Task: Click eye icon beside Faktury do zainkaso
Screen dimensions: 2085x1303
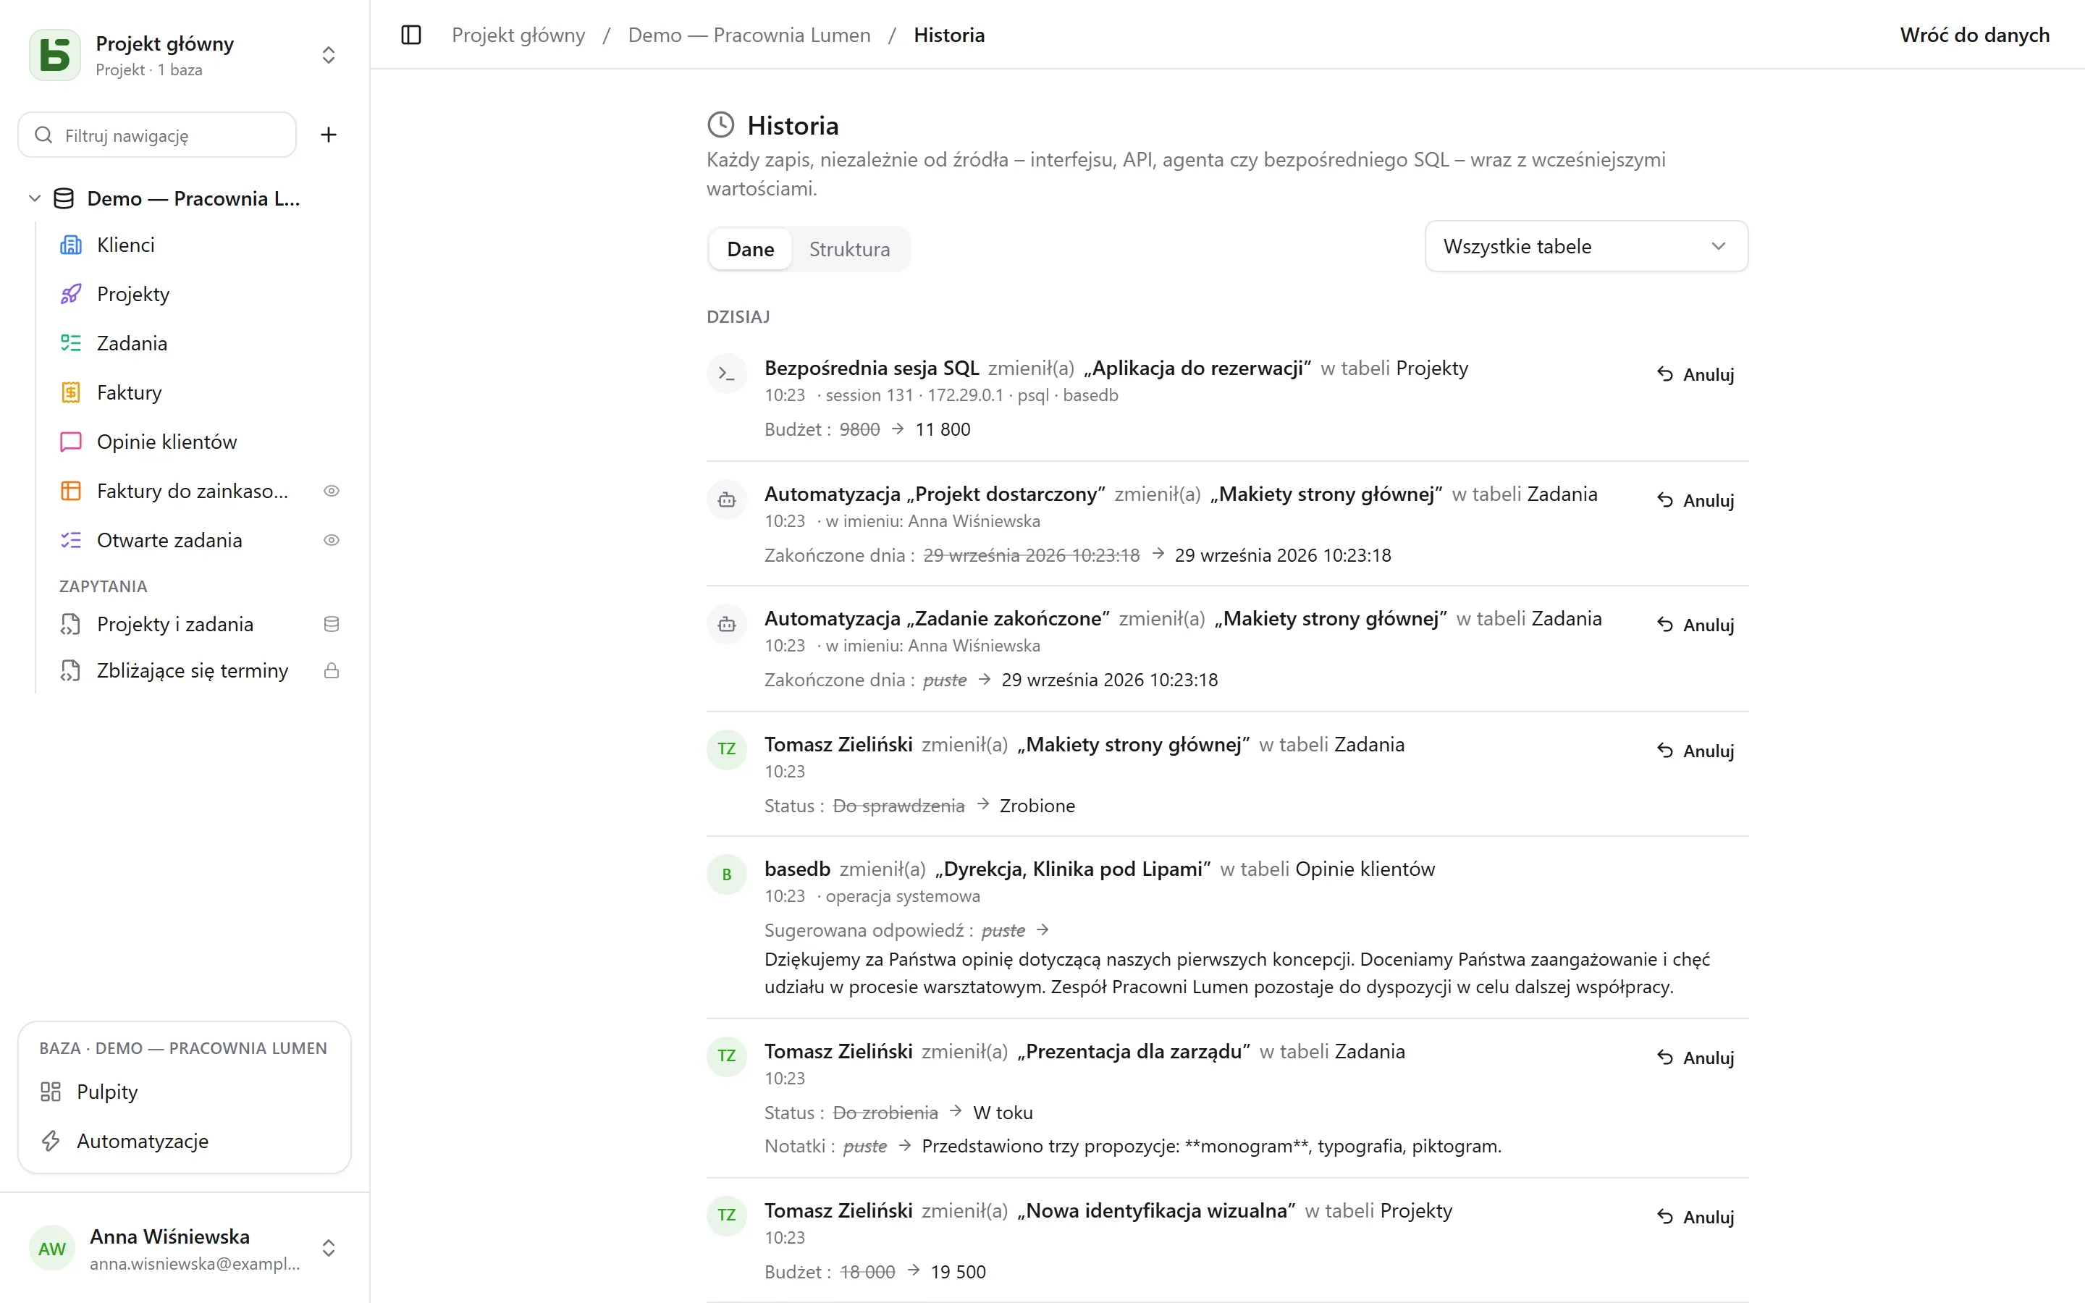Action: tap(331, 490)
